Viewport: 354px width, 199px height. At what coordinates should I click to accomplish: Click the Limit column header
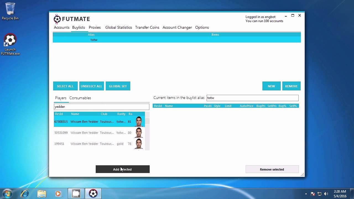(228, 106)
